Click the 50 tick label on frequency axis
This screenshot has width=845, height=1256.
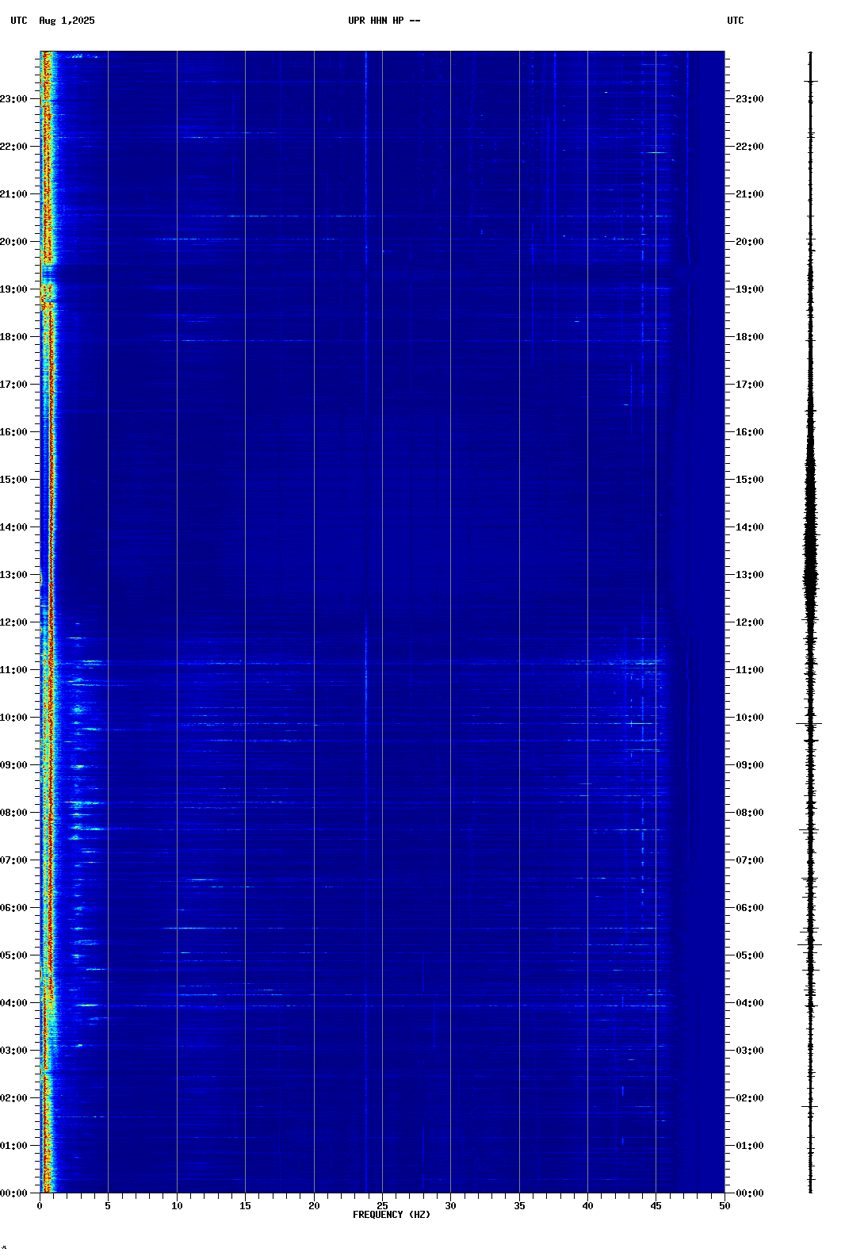(x=725, y=1206)
